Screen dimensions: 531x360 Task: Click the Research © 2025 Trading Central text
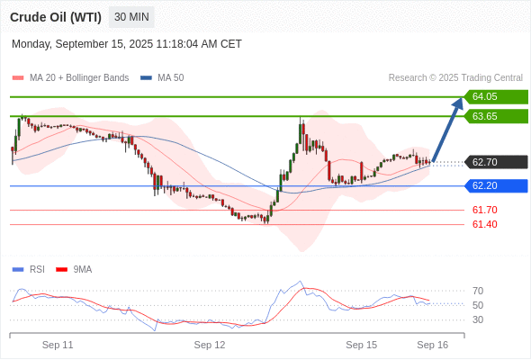(455, 78)
